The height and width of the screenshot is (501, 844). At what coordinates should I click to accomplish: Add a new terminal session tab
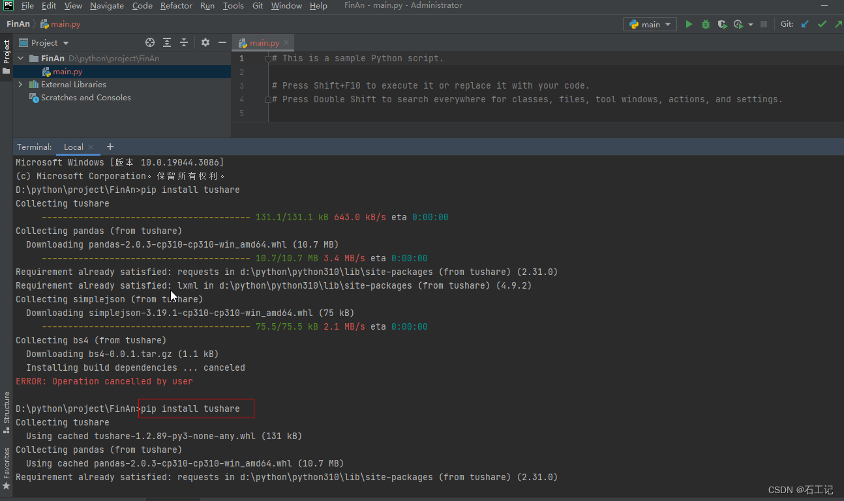pyautogui.click(x=110, y=147)
